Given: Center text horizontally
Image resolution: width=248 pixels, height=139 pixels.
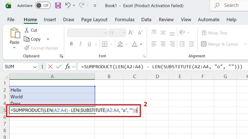Looking at the screenshot, I should click(163, 44).
